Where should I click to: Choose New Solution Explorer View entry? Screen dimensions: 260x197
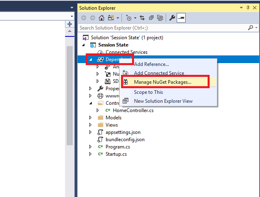(168, 101)
